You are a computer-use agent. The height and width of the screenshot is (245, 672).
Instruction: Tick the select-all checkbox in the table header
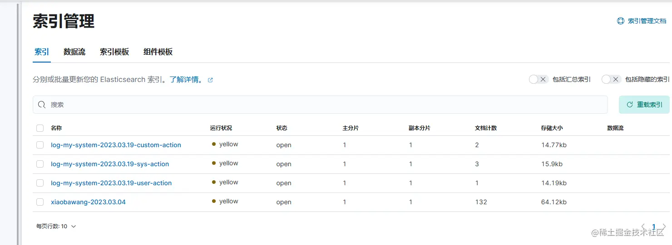coord(40,128)
